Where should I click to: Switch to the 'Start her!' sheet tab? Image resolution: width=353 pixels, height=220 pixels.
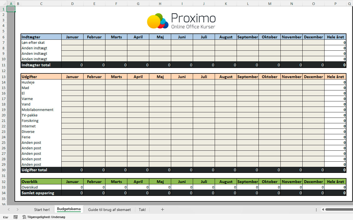pyautogui.click(x=42, y=209)
